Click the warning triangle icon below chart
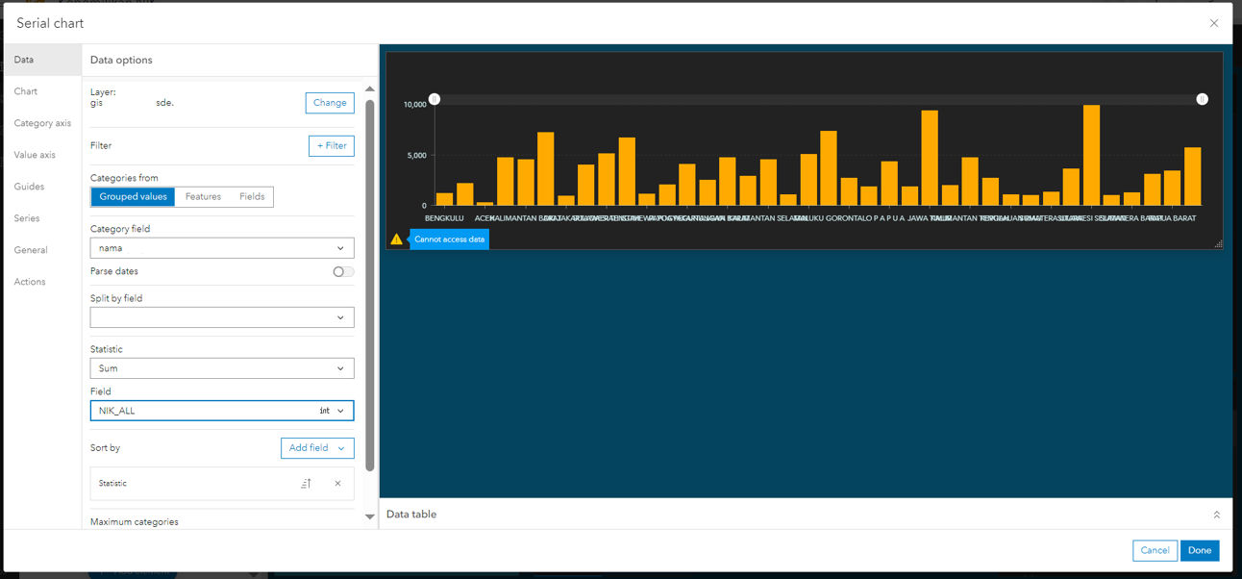The image size is (1242, 579). click(396, 239)
